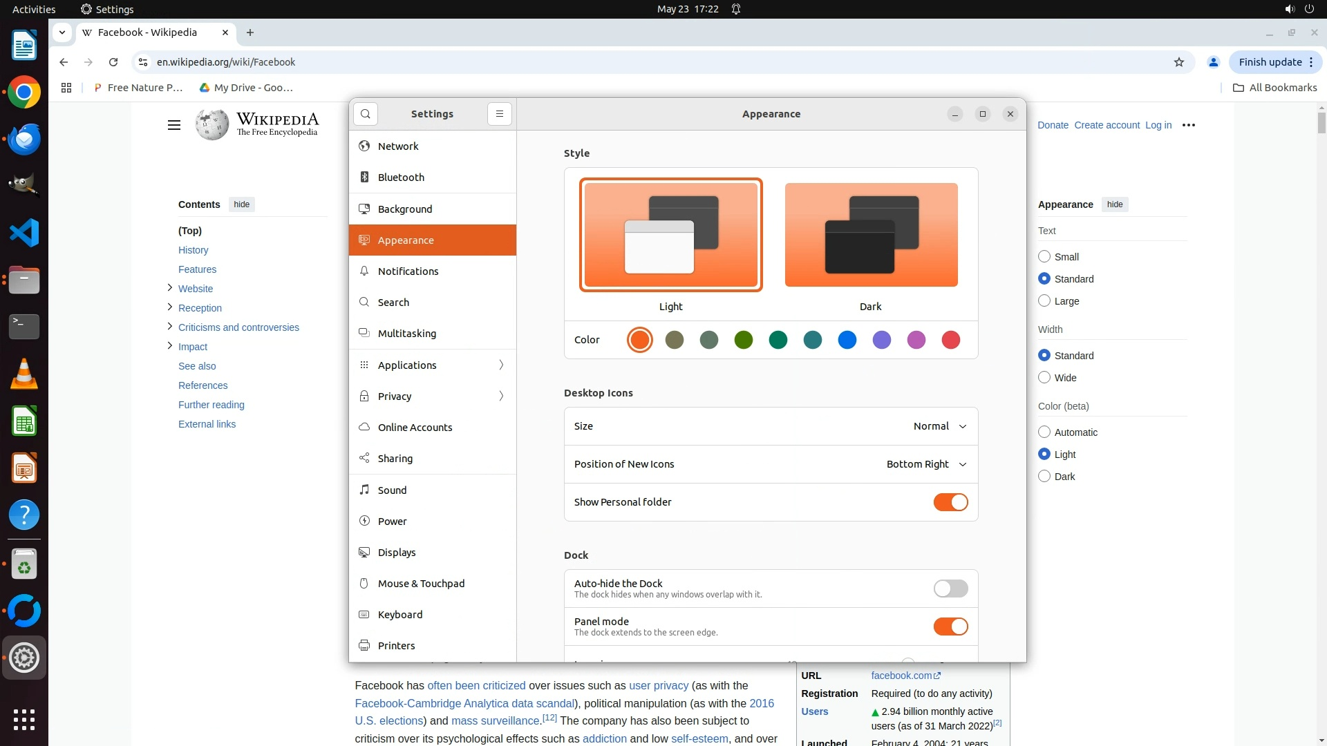Open the Settings hamburger menu button
Screen dimensions: 1327x746
499,114
